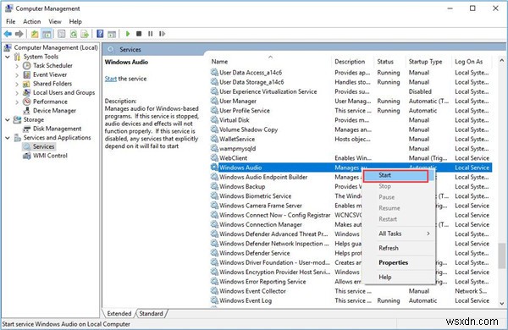The height and width of the screenshot is (330, 508).
Task: Select the wampmysqld service row
Action: tap(351, 149)
